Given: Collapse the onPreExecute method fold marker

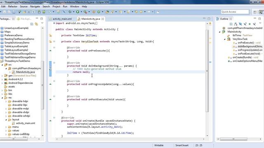Looking at the screenshot, I should pos(54,48).
